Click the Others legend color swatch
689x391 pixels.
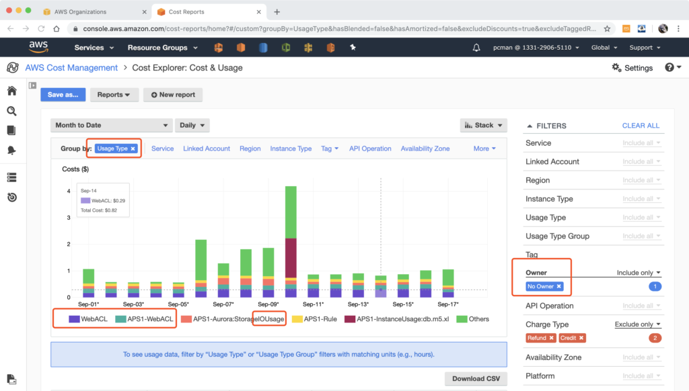pyautogui.click(x=462, y=319)
